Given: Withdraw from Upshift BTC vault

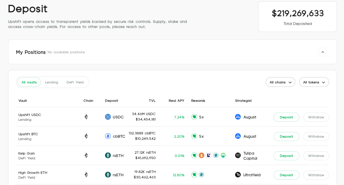Looking at the screenshot, I should 316,136.
